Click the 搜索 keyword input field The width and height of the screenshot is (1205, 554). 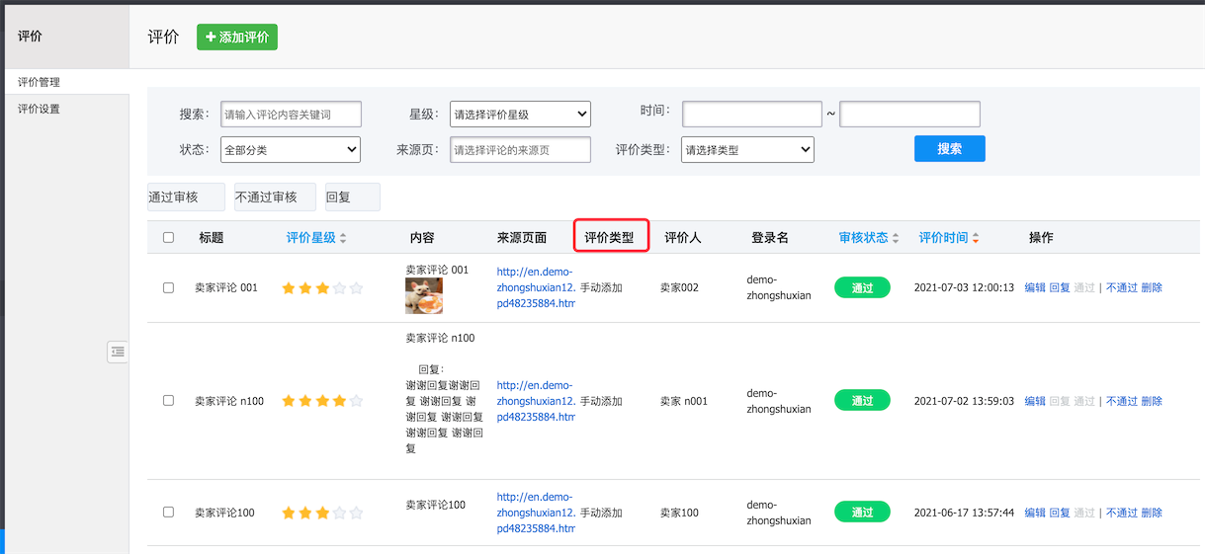pyautogui.click(x=291, y=115)
